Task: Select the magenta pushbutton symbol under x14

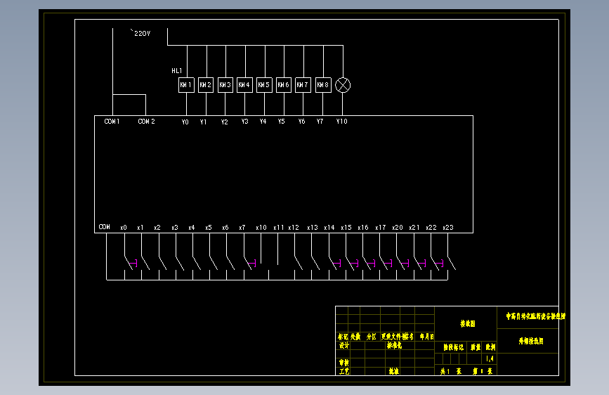Action: pyautogui.click(x=336, y=264)
